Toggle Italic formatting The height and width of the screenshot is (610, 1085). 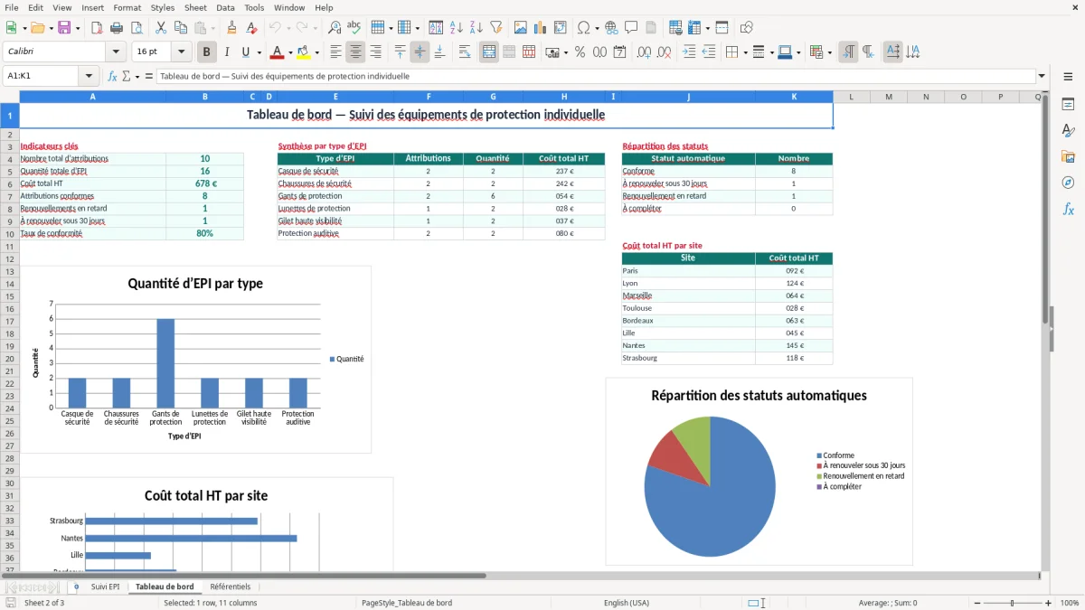(227, 52)
